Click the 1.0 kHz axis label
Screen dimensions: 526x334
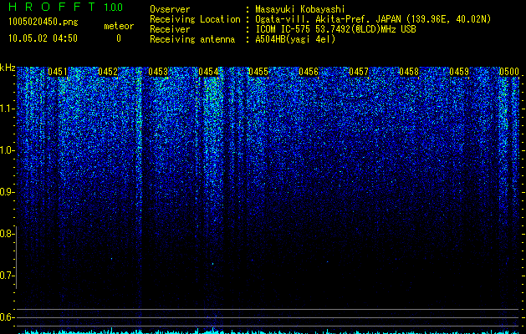pos(6,150)
